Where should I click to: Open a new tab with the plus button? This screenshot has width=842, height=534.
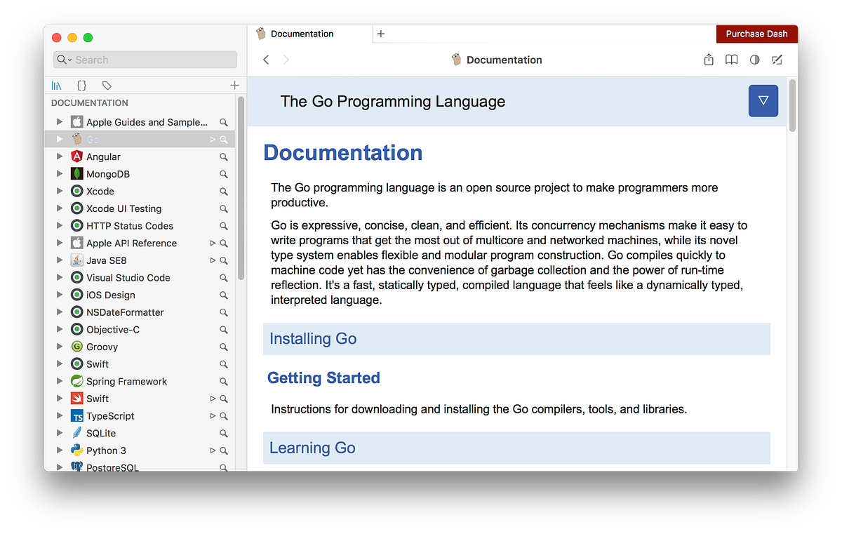click(x=380, y=33)
